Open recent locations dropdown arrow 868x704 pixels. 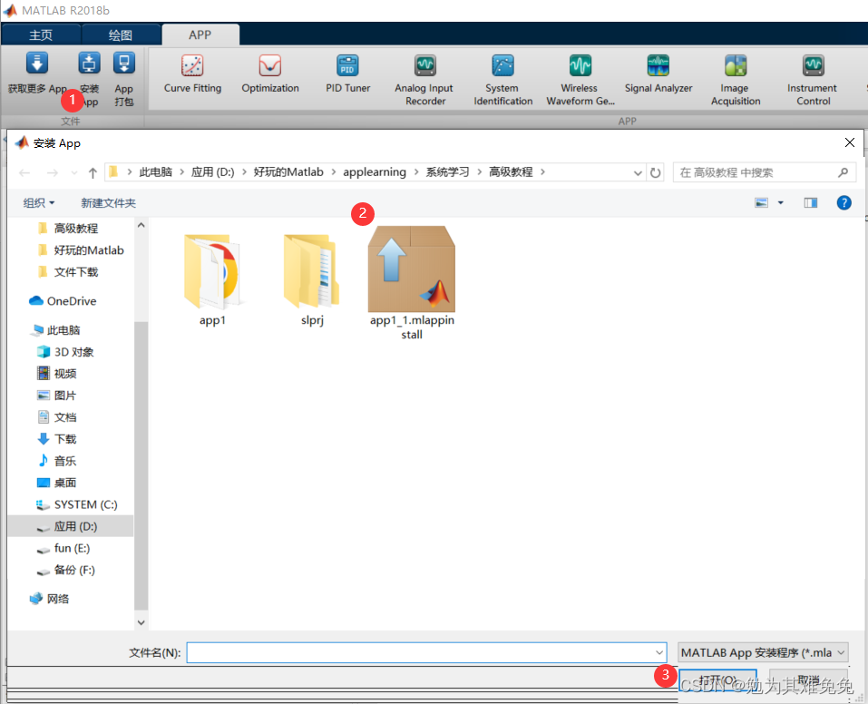tap(74, 172)
